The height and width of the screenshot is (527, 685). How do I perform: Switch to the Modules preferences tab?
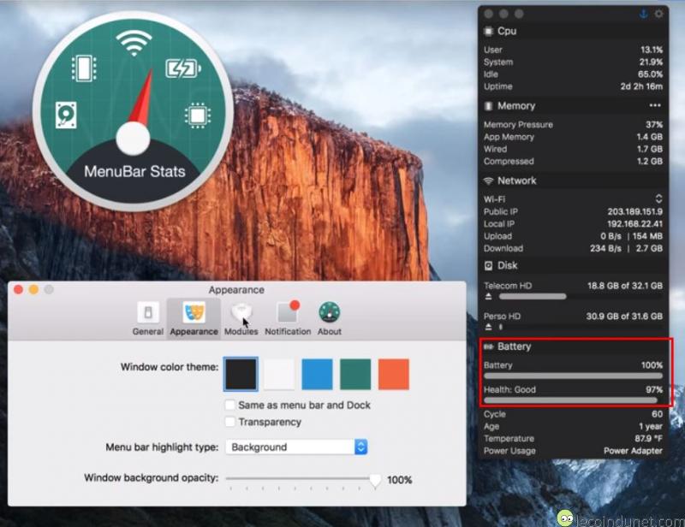pyautogui.click(x=241, y=319)
